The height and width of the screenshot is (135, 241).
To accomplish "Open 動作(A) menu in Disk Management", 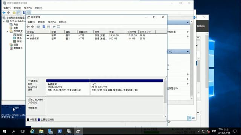I will pos(41,22).
